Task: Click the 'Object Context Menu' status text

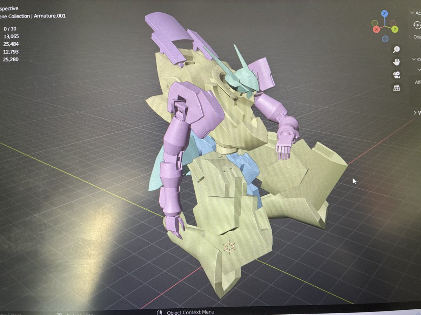Action: (x=191, y=312)
